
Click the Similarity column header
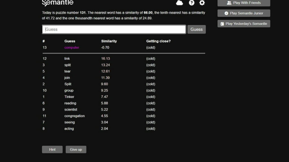pos(109,41)
